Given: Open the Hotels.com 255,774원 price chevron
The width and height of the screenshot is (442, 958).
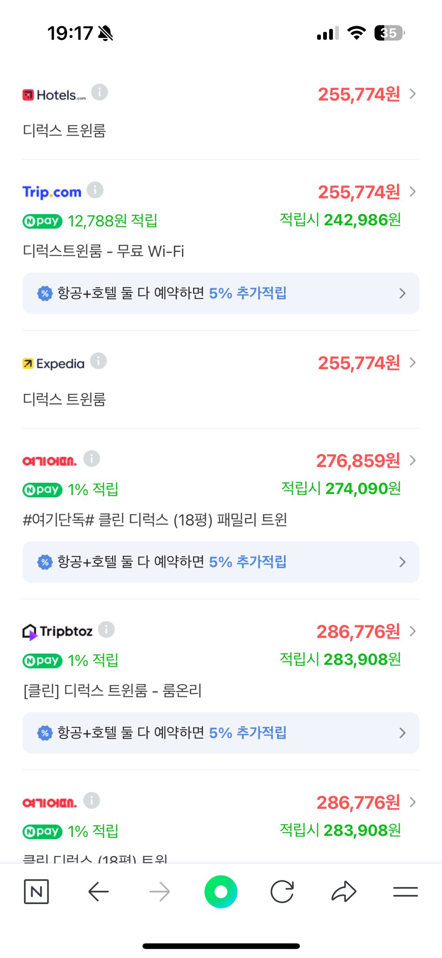Looking at the screenshot, I should click(x=413, y=94).
